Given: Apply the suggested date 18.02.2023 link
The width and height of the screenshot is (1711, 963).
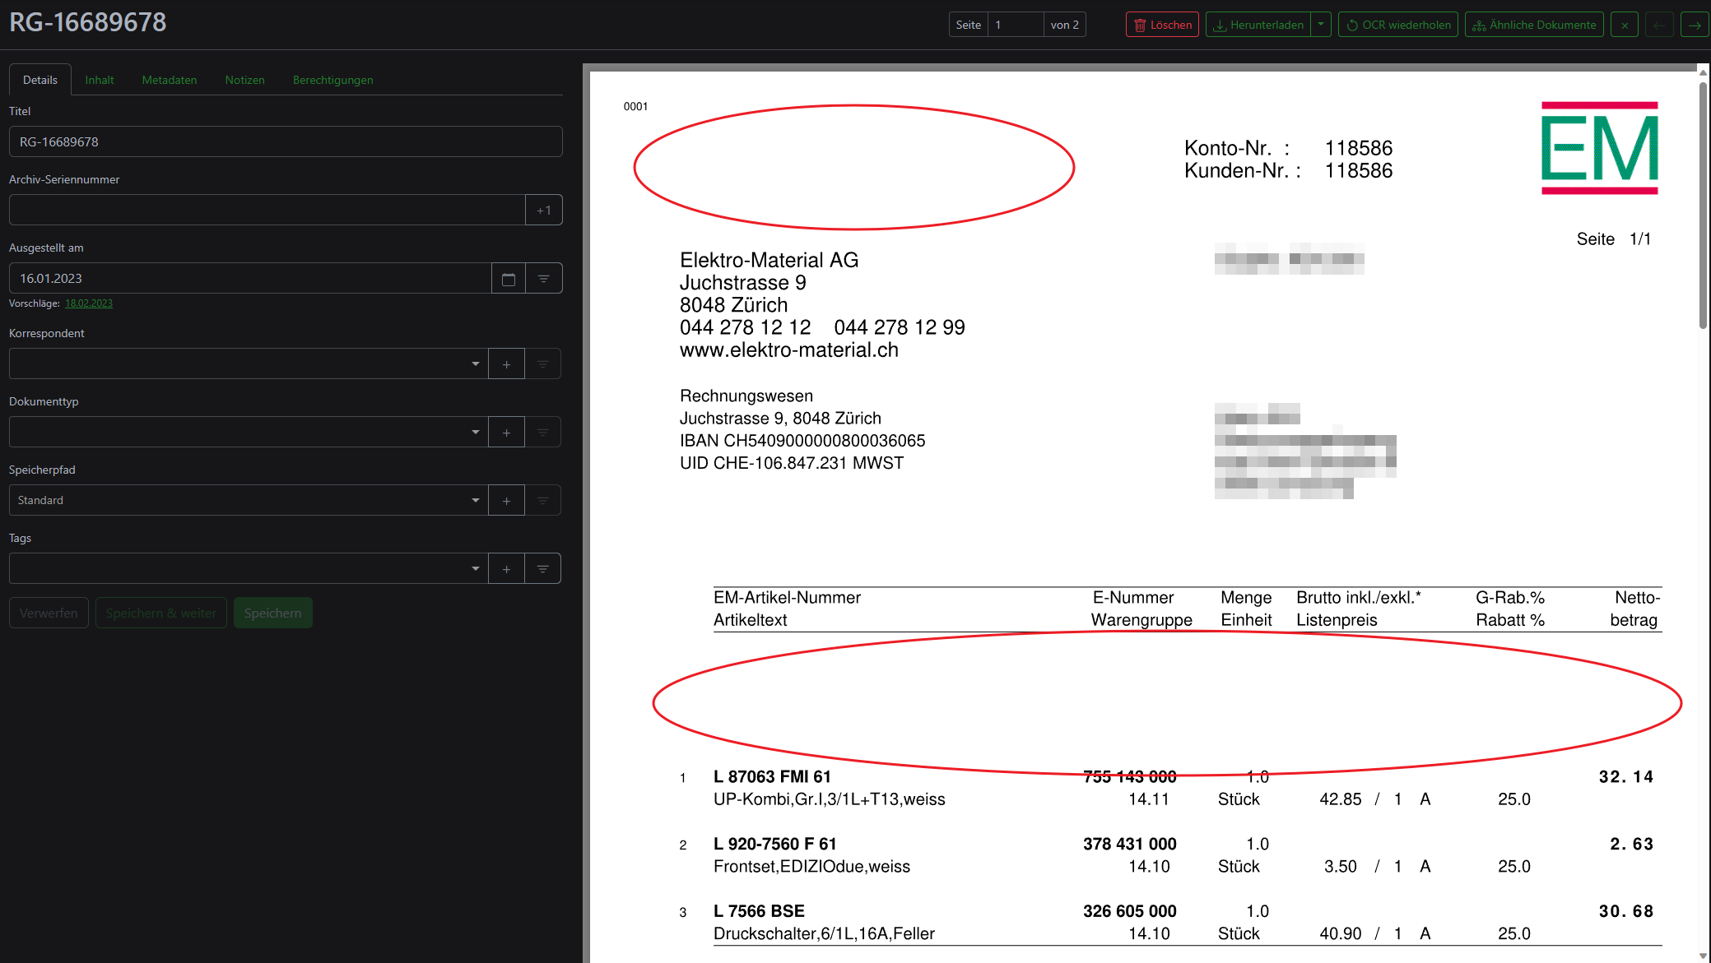Looking at the screenshot, I should [89, 303].
